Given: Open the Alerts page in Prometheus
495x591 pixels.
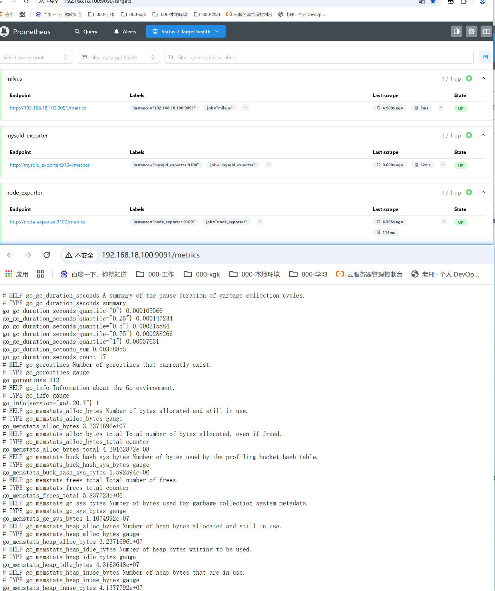Looking at the screenshot, I should point(125,32).
